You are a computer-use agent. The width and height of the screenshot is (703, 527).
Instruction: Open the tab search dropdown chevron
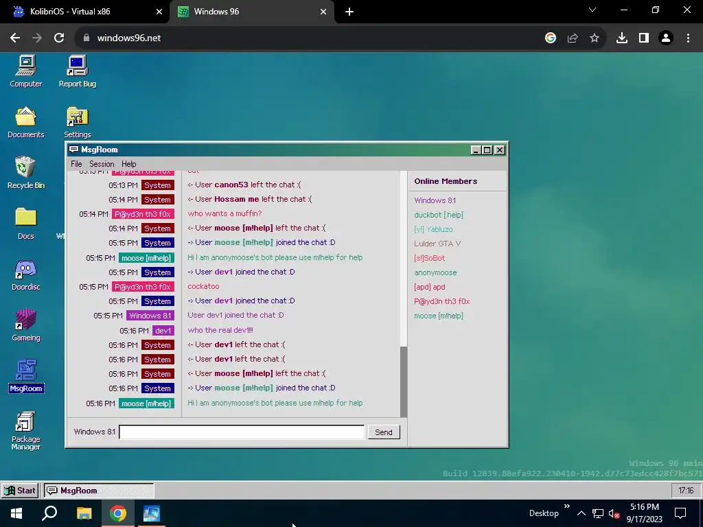click(592, 10)
